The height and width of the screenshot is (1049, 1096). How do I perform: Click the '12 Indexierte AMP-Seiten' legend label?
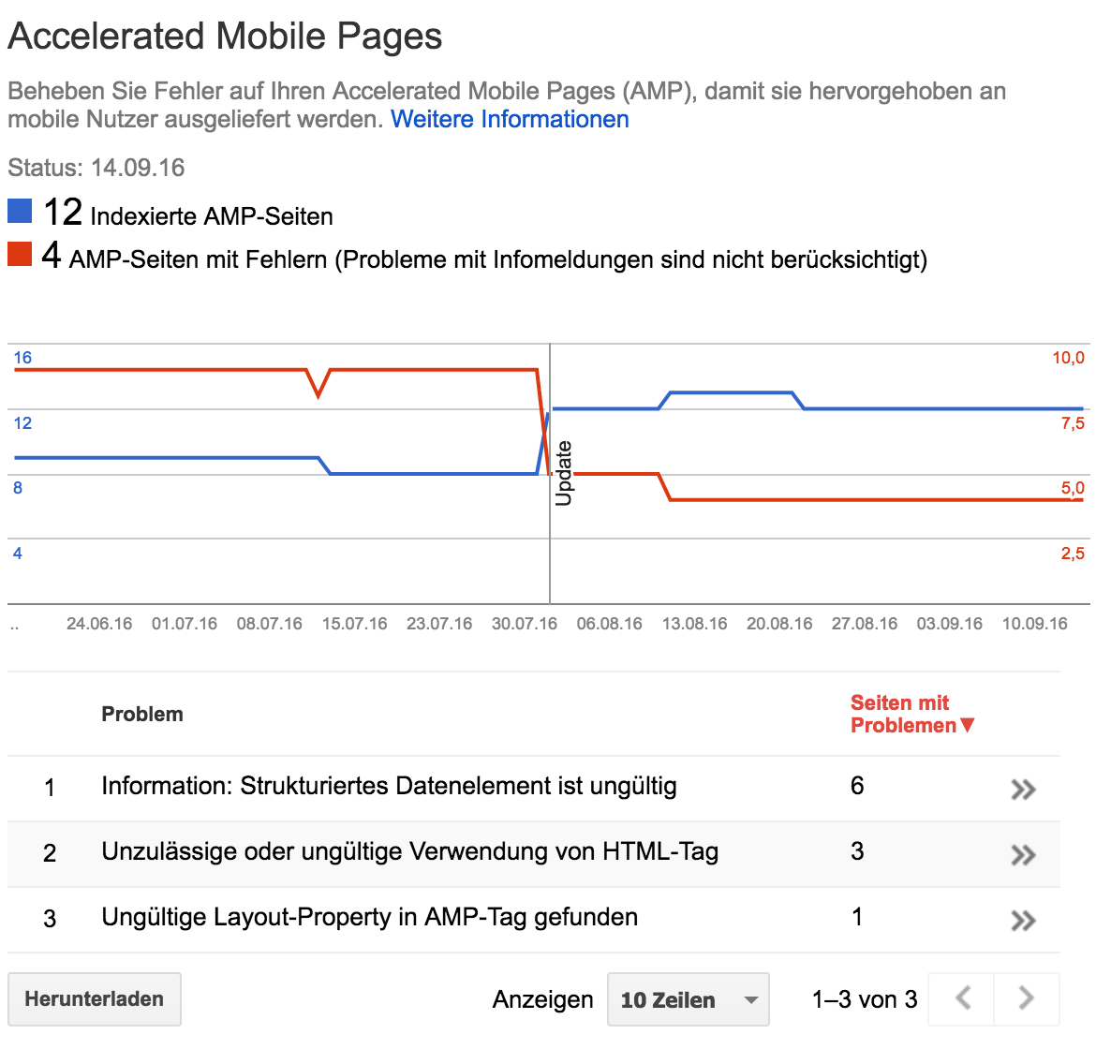pyautogui.click(x=187, y=213)
